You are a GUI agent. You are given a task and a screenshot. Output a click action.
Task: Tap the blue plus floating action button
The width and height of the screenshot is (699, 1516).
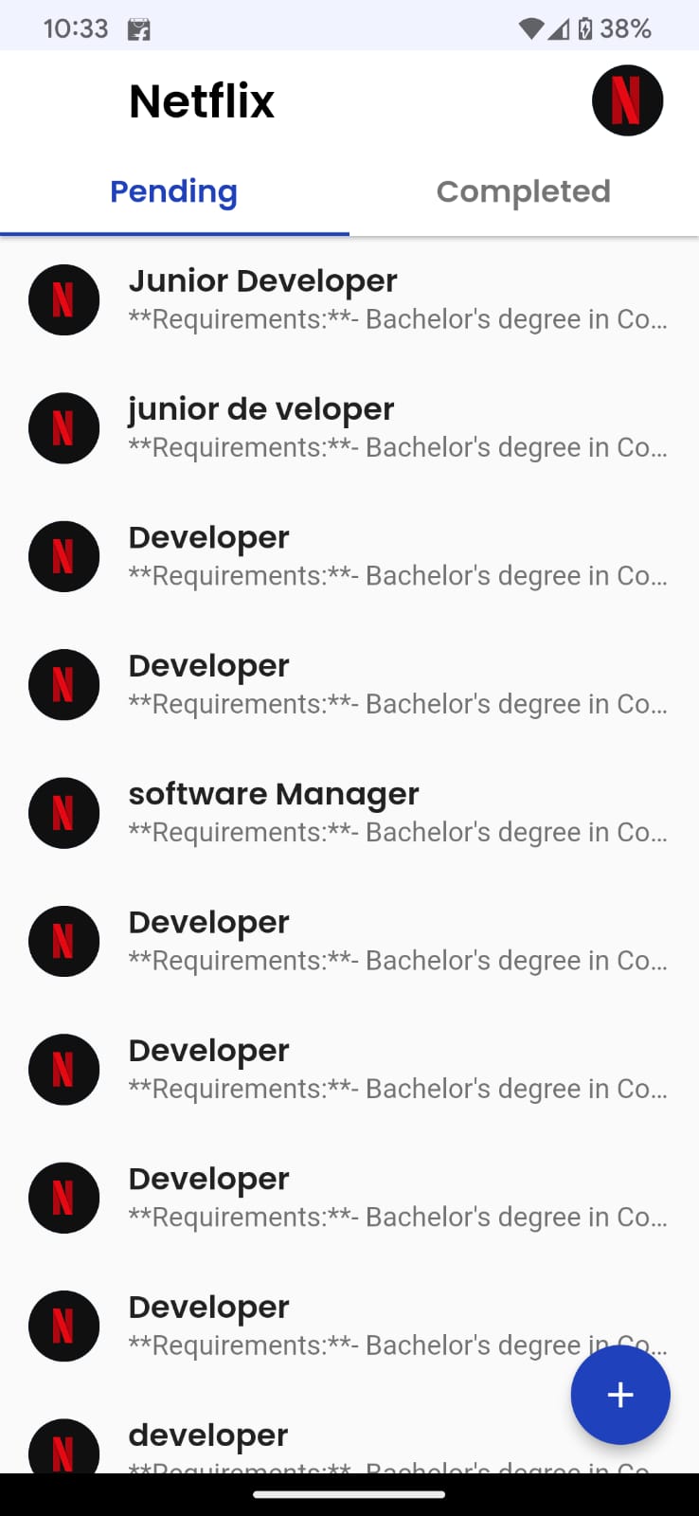tap(620, 1395)
